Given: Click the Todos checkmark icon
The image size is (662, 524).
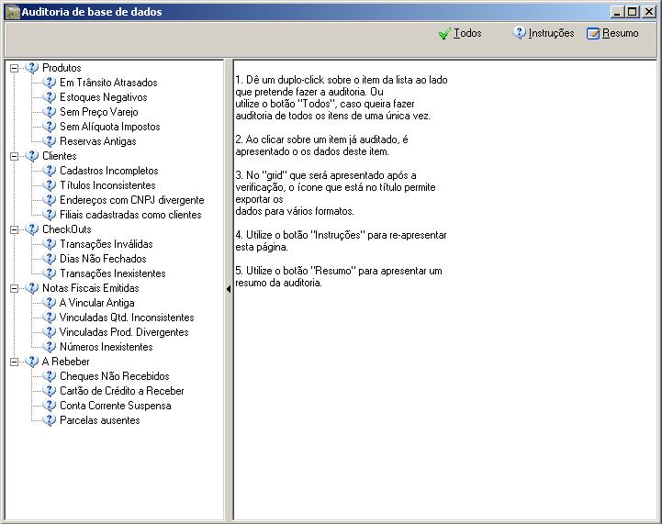Looking at the screenshot, I should tap(444, 33).
